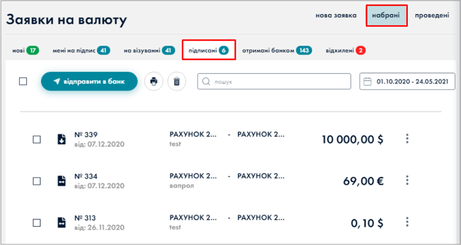461x245 pixels.
Task: Select the 'відхилені' tab
Action: point(345,50)
